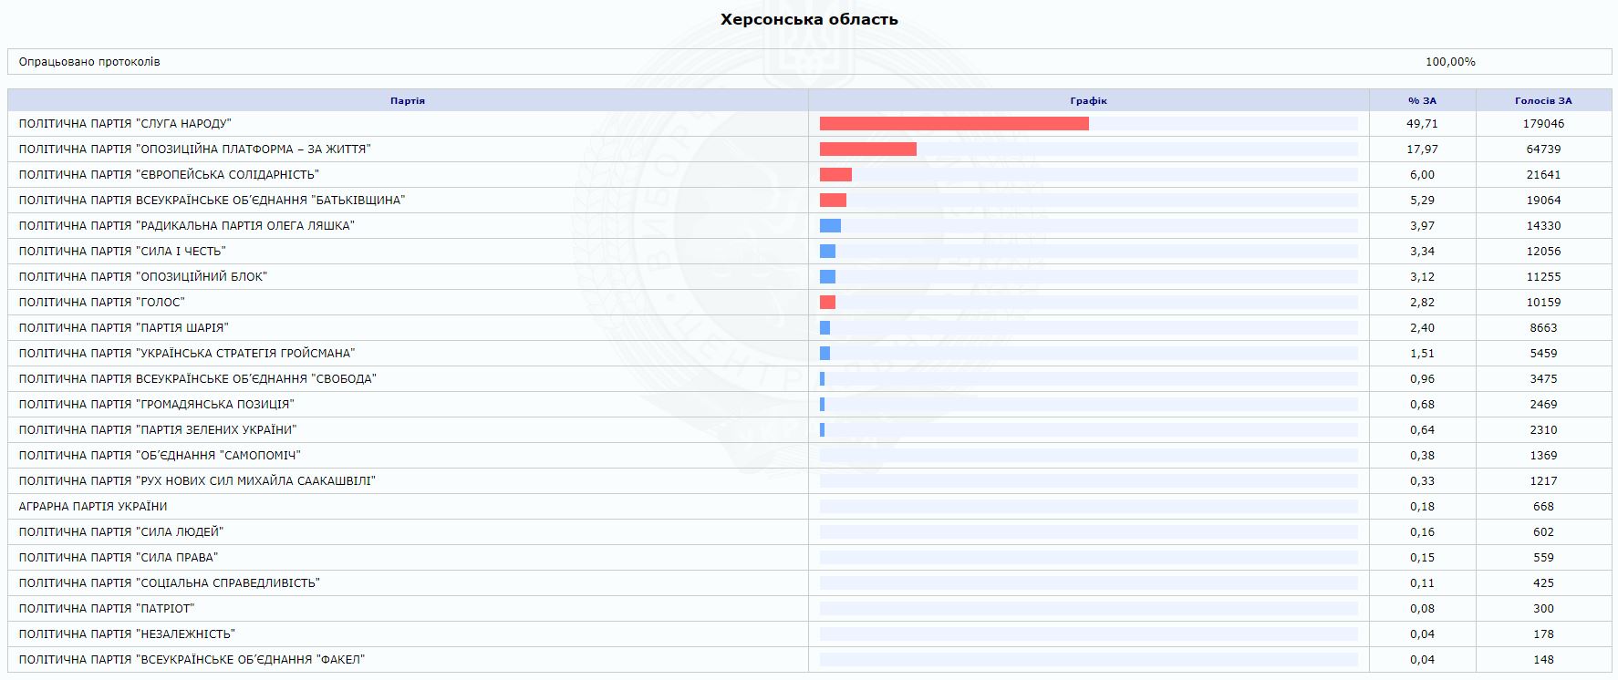Click the 'Графік' column header
Image resolution: width=1618 pixels, height=680 pixels.
click(x=1088, y=100)
